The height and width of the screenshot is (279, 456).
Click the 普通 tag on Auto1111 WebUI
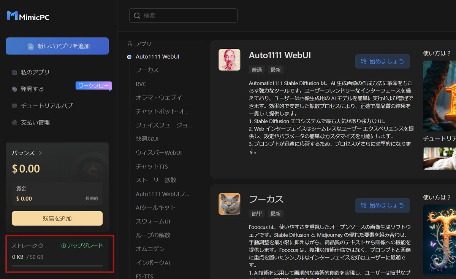tap(257, 70)
